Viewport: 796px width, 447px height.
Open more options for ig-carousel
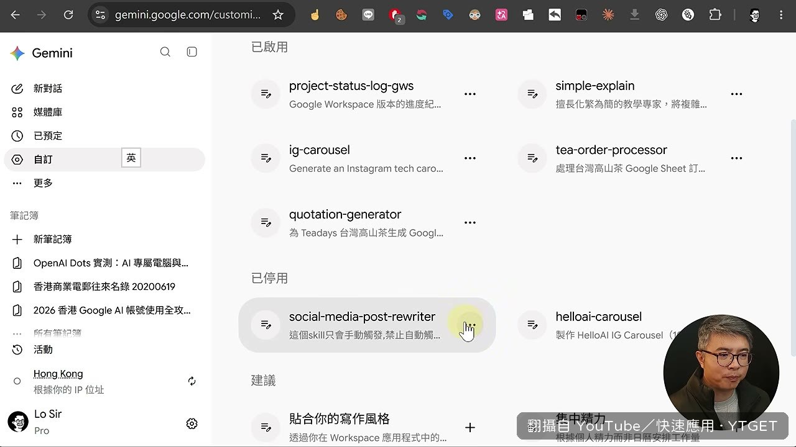(470, 158)
